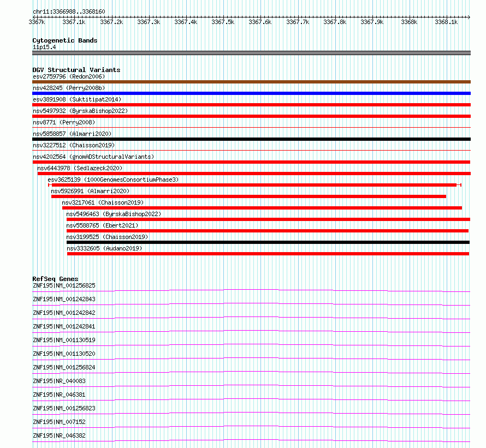The image size is (486, 448).
Task: Select the ZNF195|NM_001256824 transcript label
Action: pyautogui.click(x=64, y=367)
